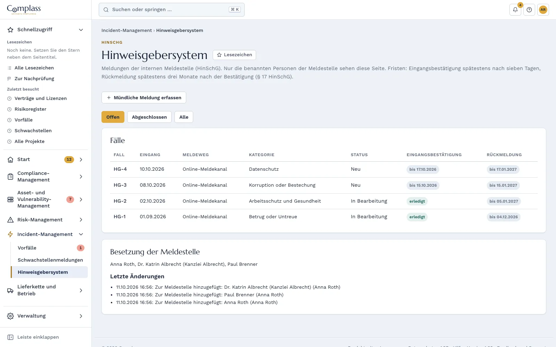Screen dimensions: 556x347
Task: Expand the Start menu chevron
Action: [81, 160]
